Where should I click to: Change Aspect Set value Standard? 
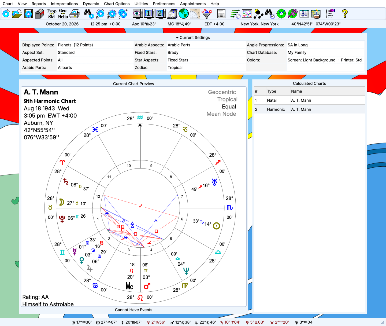click(66, 53)
